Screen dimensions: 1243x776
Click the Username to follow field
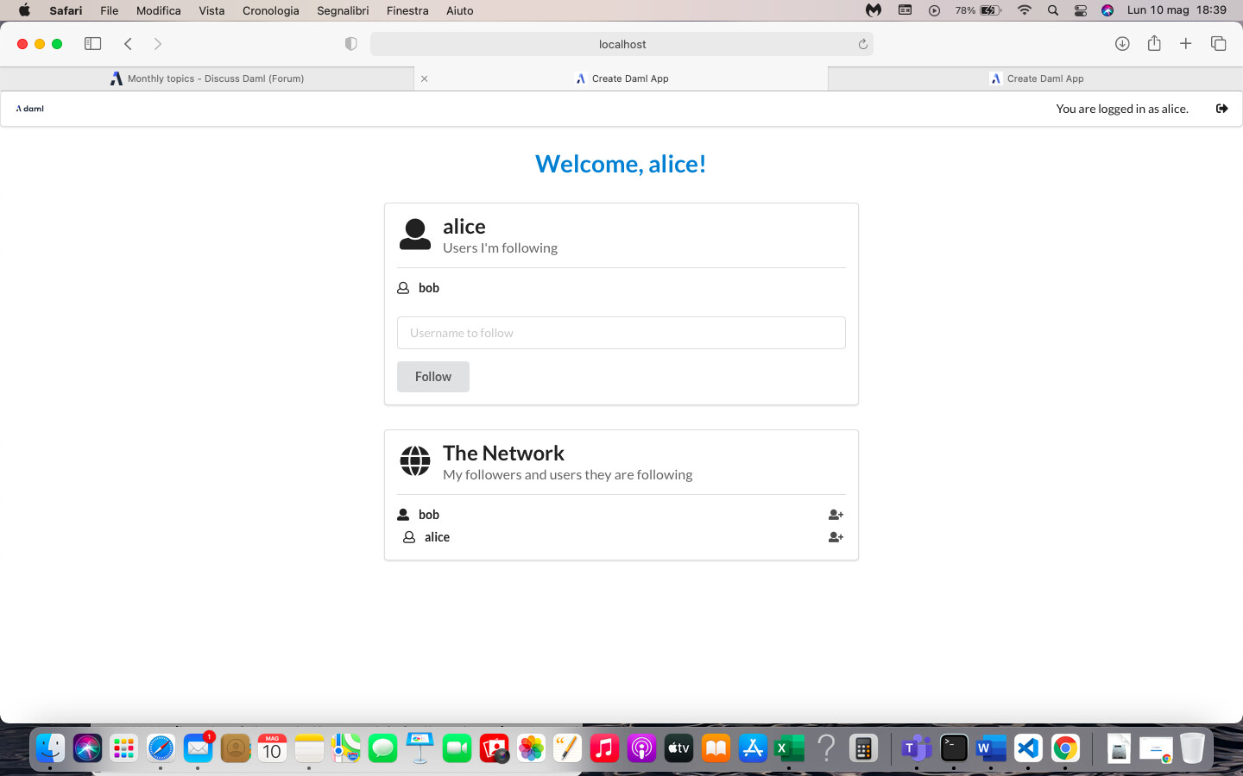coord(621,333)
